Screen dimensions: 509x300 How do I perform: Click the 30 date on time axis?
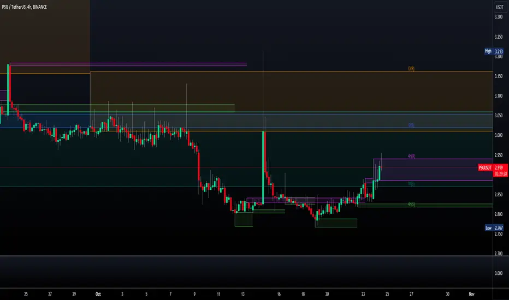coord(447,294)
